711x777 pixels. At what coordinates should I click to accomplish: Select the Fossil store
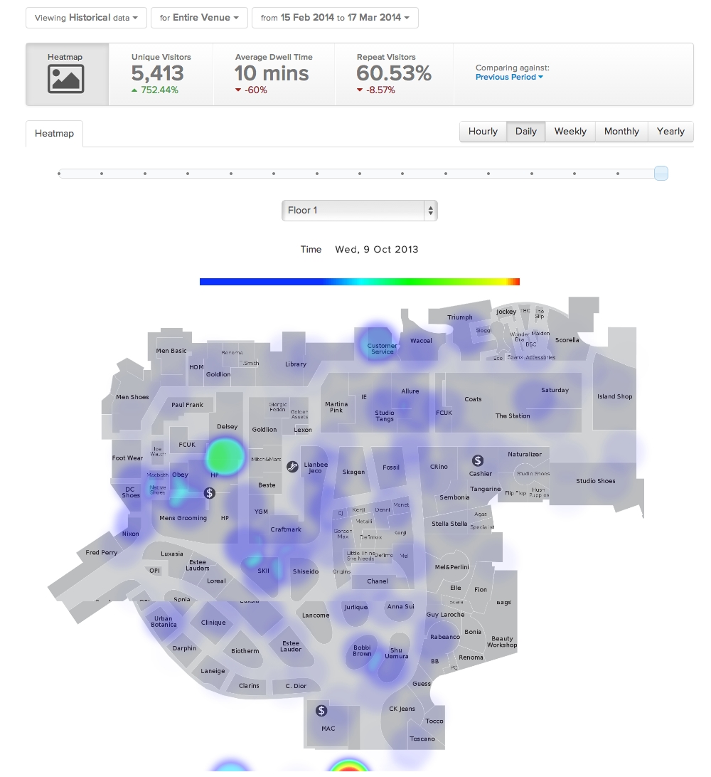pos(390,467)
